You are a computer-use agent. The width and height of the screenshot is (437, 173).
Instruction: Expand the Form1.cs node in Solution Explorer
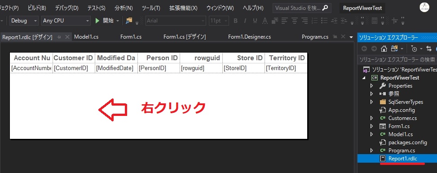click(371, 126)
